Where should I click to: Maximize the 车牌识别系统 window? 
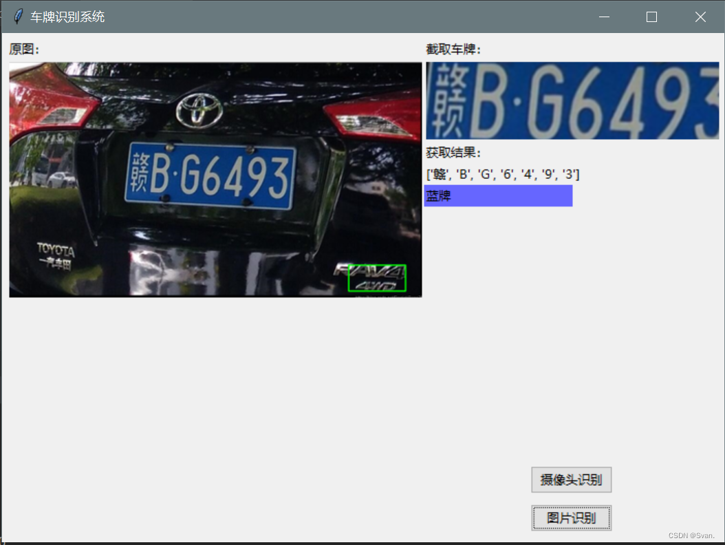tap(651, 17)
